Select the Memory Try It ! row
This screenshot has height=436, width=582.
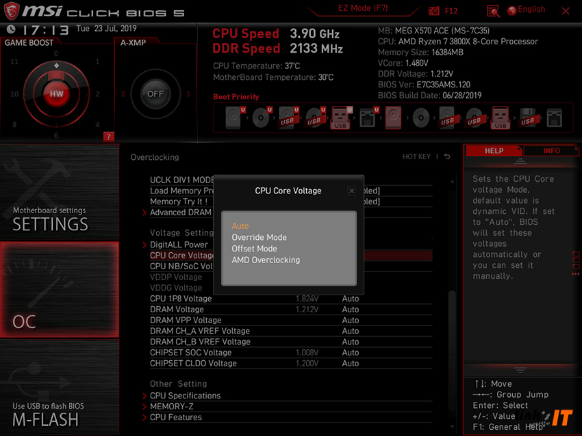click(291, 202)
